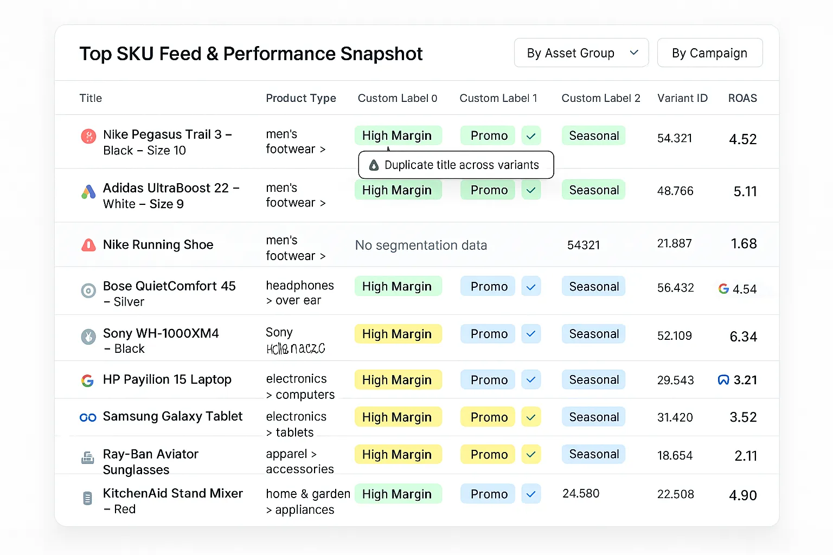Click headphones > over ear product type

pos(299,293)
